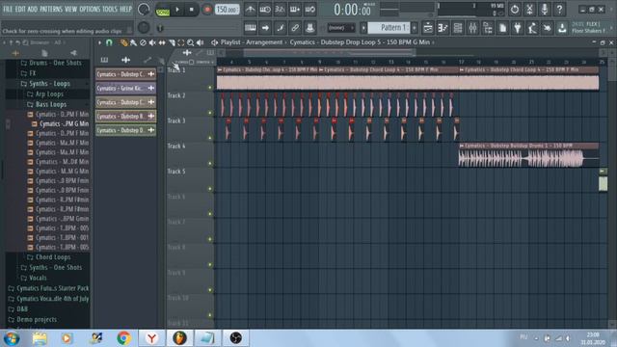The width and height of the screenshot is (617, 347).
Task: Open the FILE menu
Action: (8, 9)
